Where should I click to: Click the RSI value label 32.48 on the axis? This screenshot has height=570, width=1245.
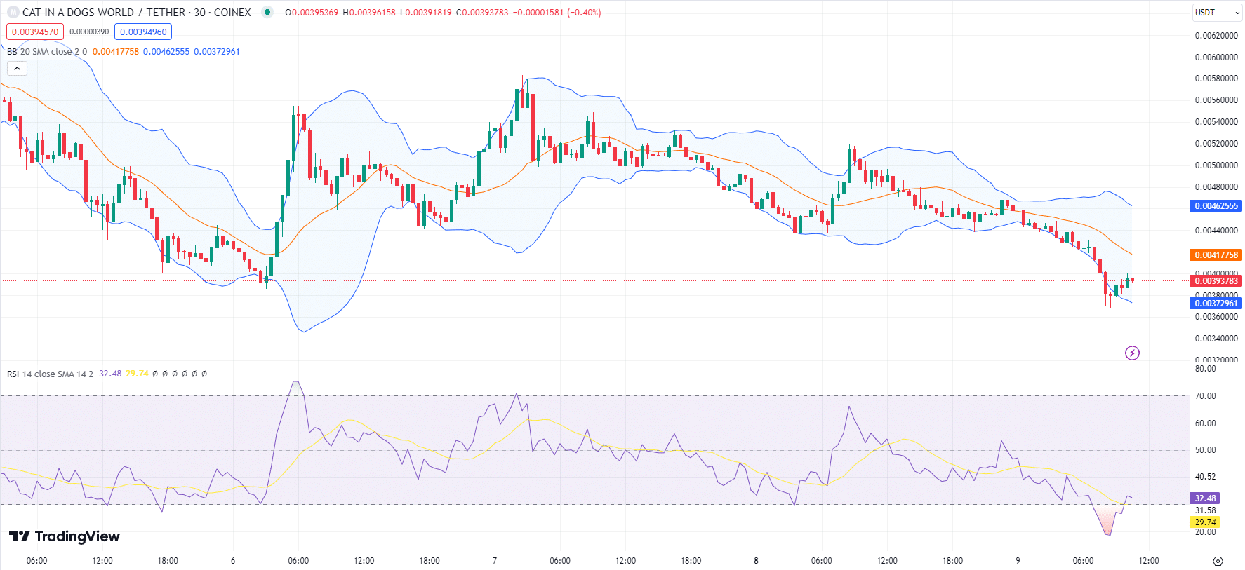click(x=1205, y=498)
